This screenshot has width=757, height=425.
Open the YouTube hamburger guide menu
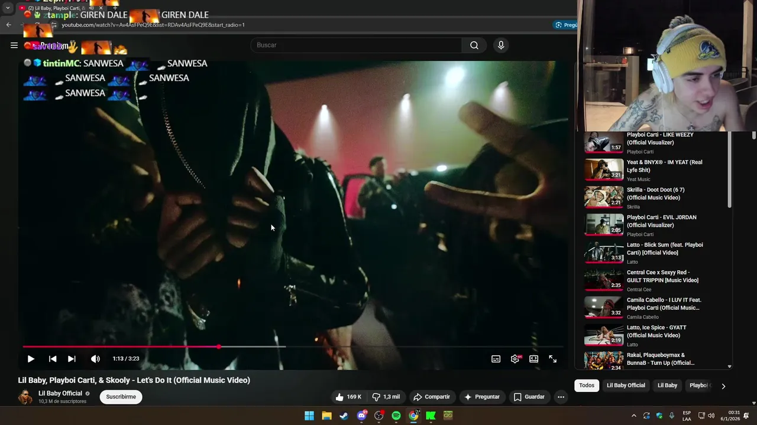14,45
